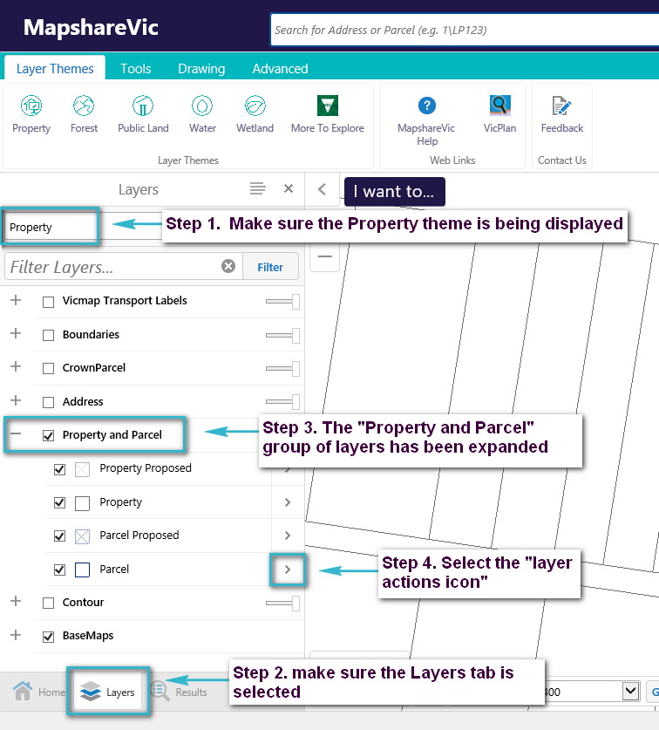
Task: Select the Layers tab at bottom
Action: (x=107, y=692)
